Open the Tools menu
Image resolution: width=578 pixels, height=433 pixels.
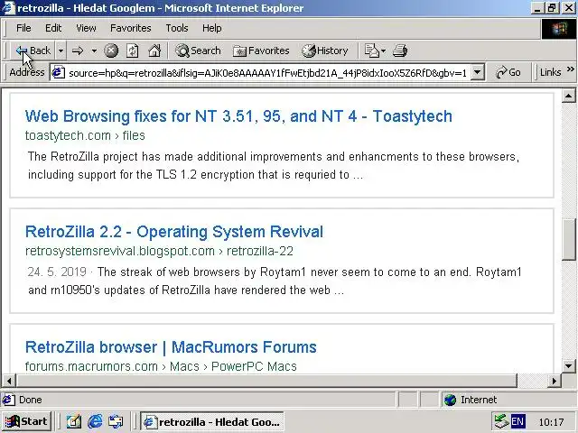click(x=177, y=28)
